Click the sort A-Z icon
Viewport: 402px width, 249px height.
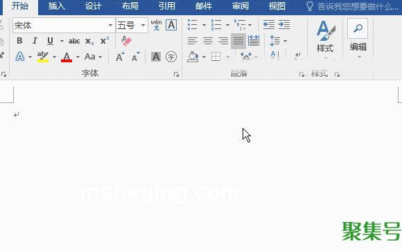click(274, 55)
